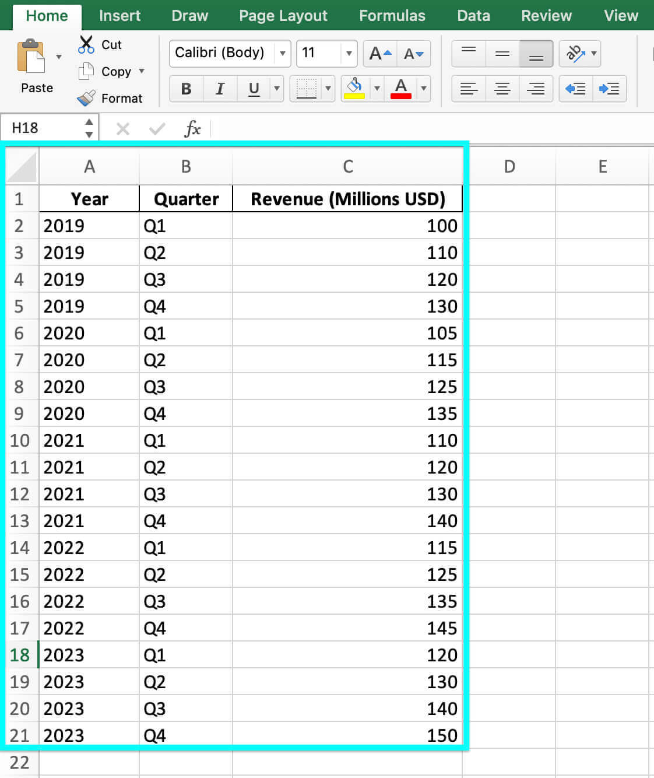Select row 1 header

pos(19,199)
